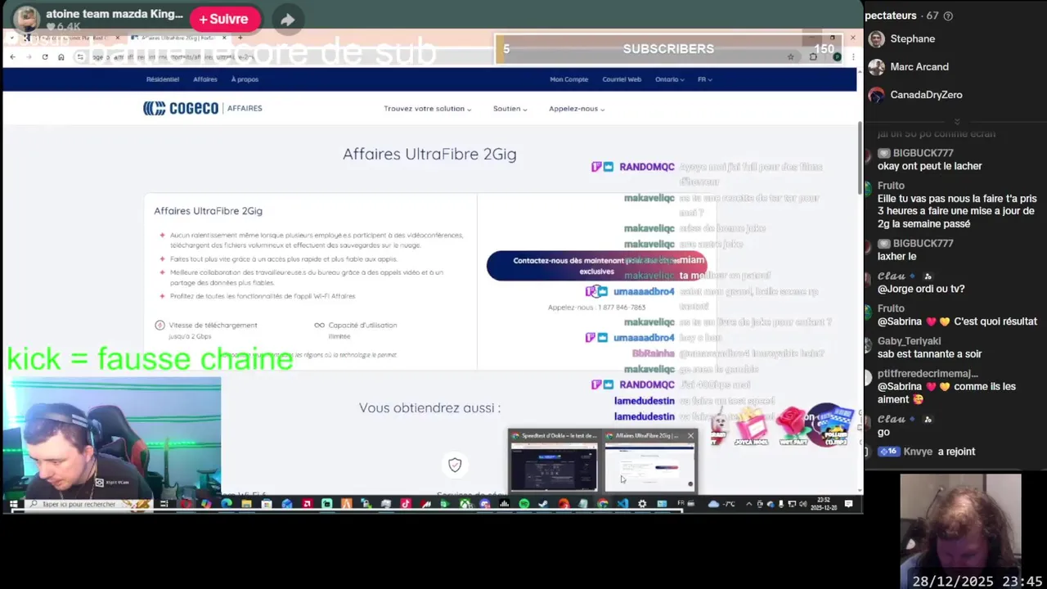The image size is (1047, 589).
Task: Click the Contactez-nous dès maintenant button
Action: coord(596,265)
